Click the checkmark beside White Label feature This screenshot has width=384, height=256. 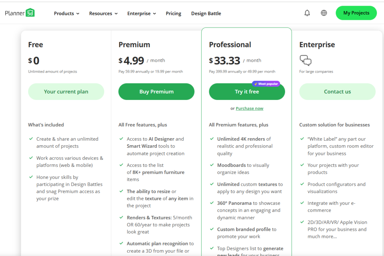pyautogui.click(x=303, y=139)
